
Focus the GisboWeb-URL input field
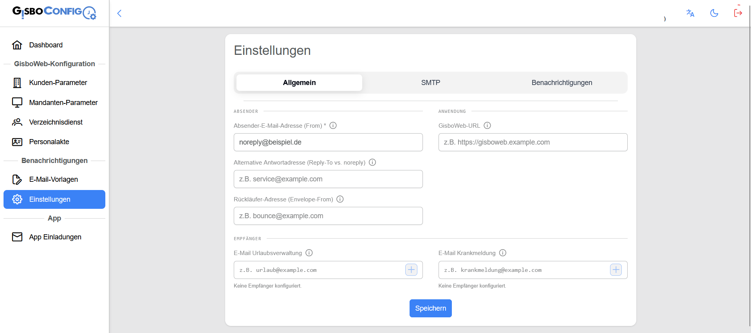point(533,142)
